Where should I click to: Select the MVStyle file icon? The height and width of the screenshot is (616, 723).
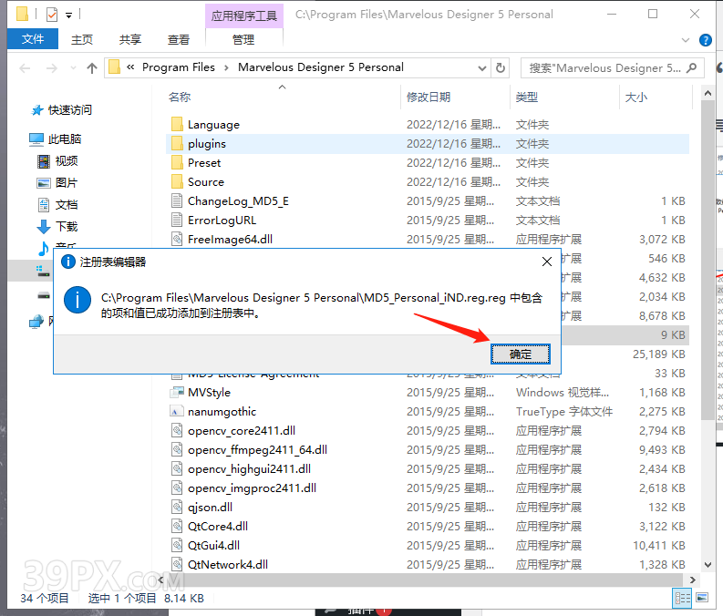[x=177, y=392]
